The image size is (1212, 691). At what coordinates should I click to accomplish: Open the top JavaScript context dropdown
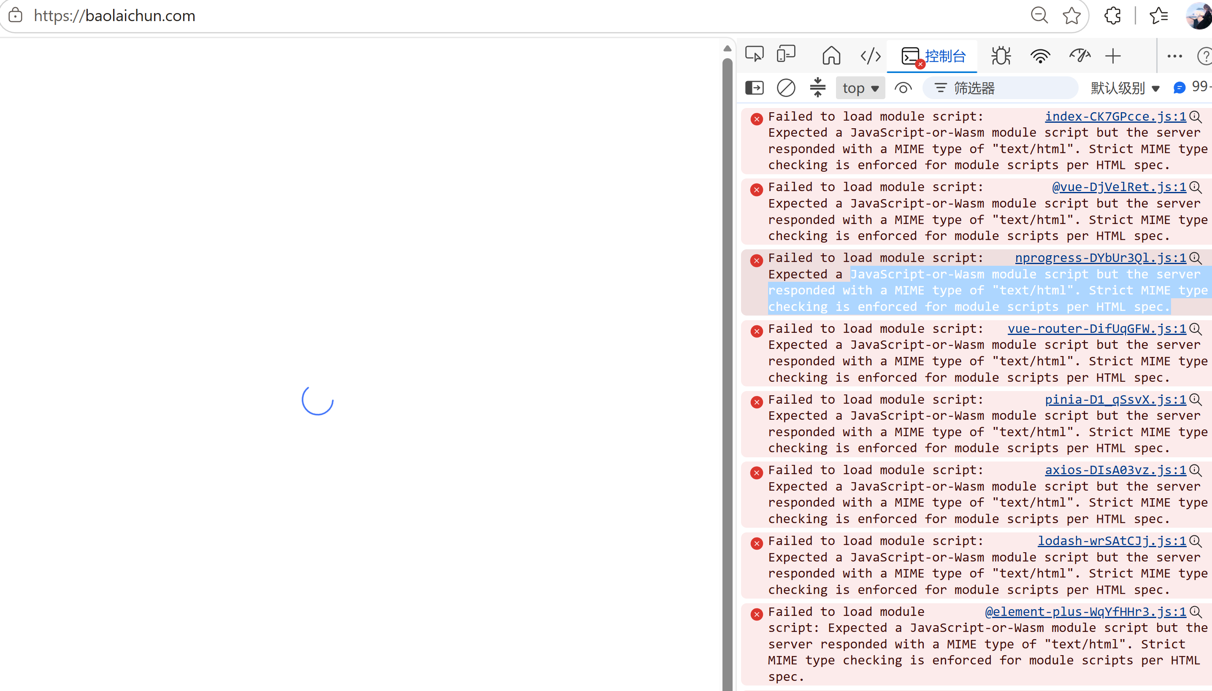(x=860, y=88)
